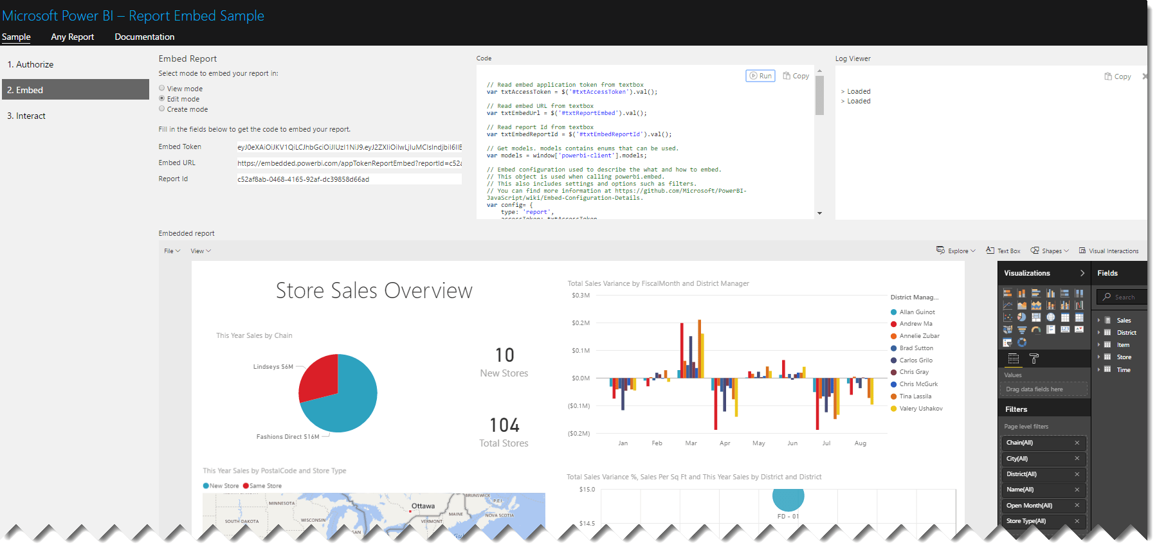
Task: Select the filled map visualization
Action: click(1008, 330)
